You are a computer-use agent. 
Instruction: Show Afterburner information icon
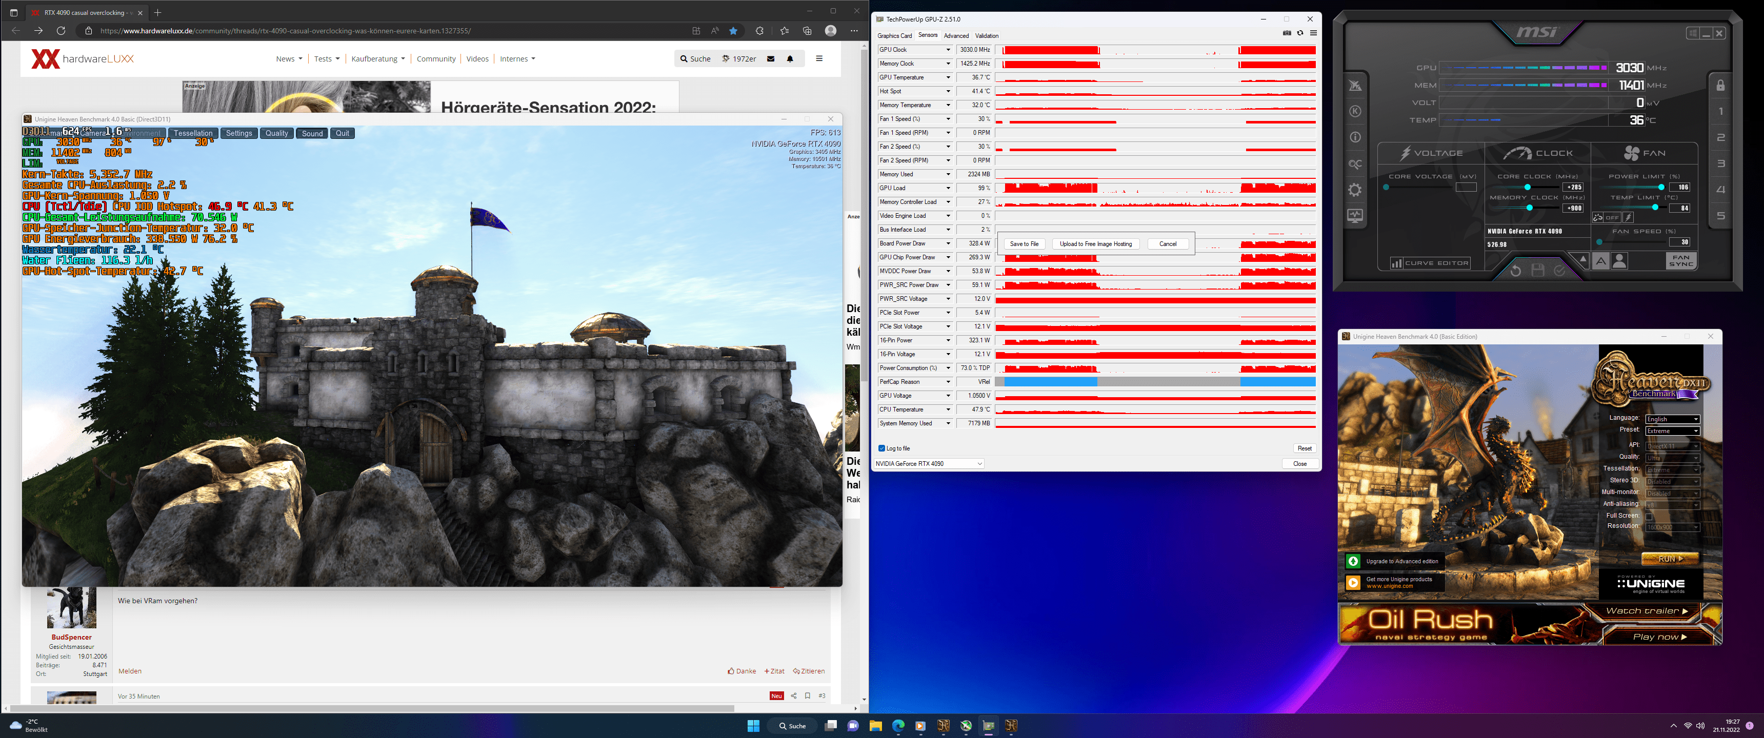[x=1354, y=137]
